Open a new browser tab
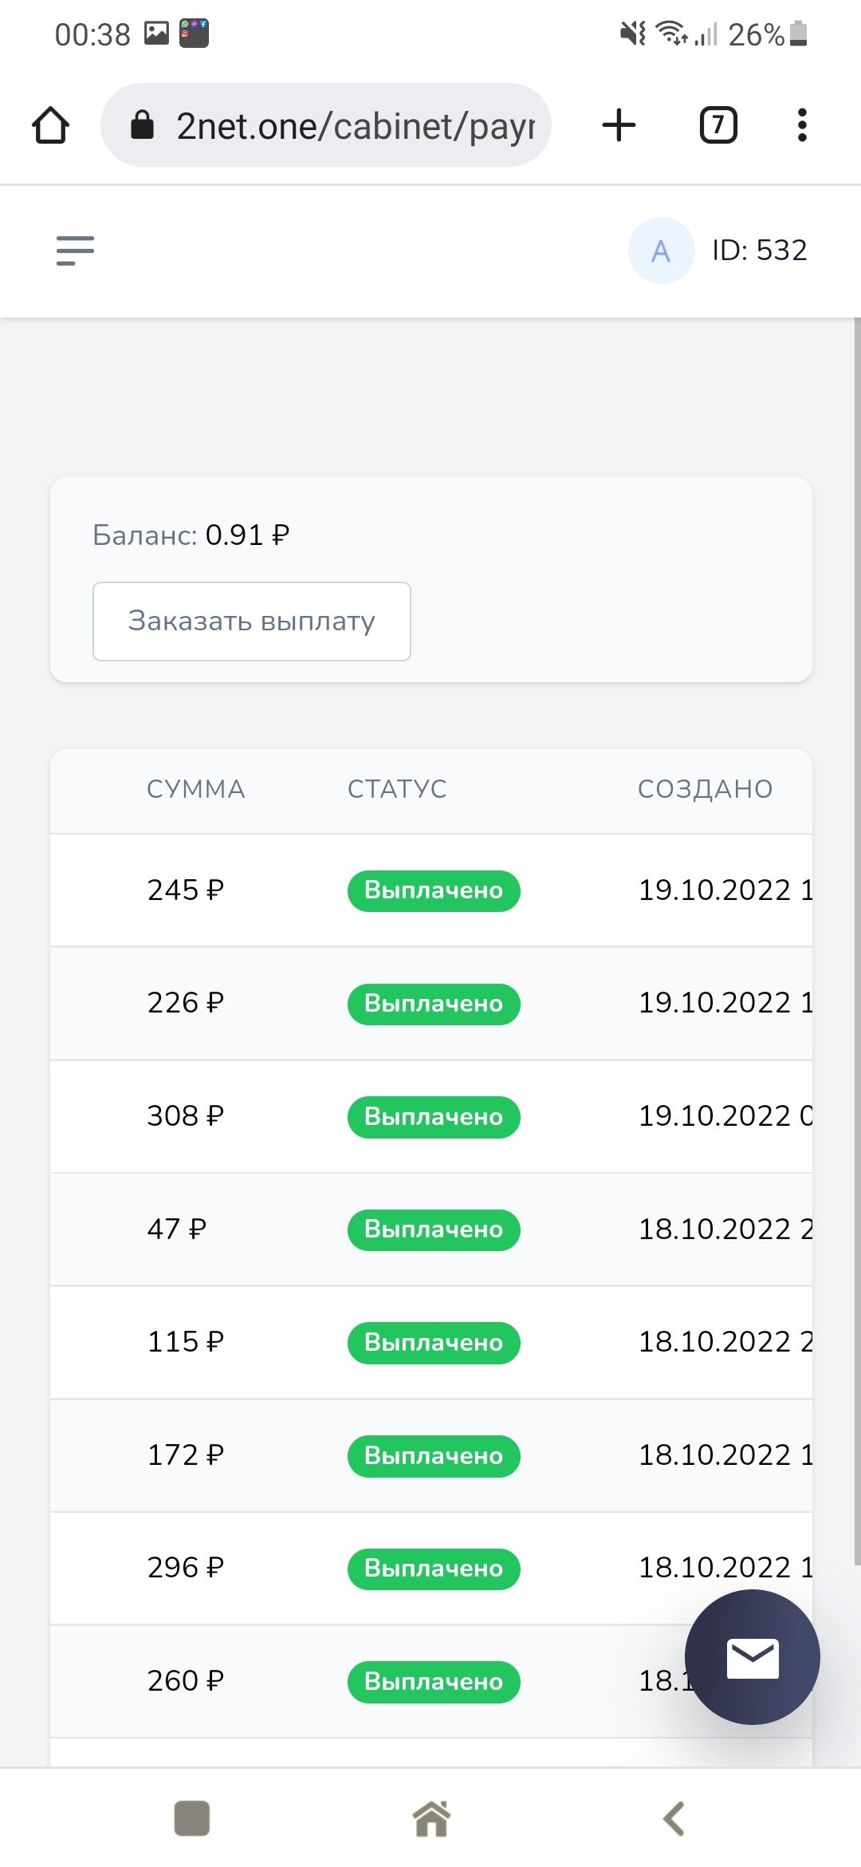This screenshot has height=1867, width=861. (x=619, y=125)
